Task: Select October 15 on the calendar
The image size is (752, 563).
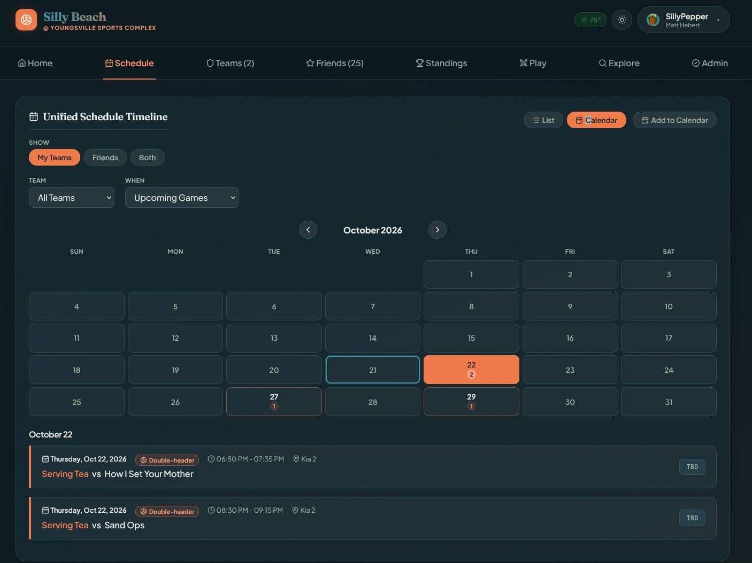Action: click(471, 338)
